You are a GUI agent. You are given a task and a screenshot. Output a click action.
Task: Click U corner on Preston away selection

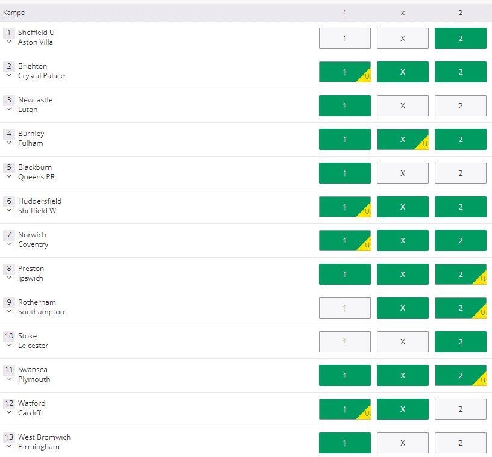[x=482, y=279]
